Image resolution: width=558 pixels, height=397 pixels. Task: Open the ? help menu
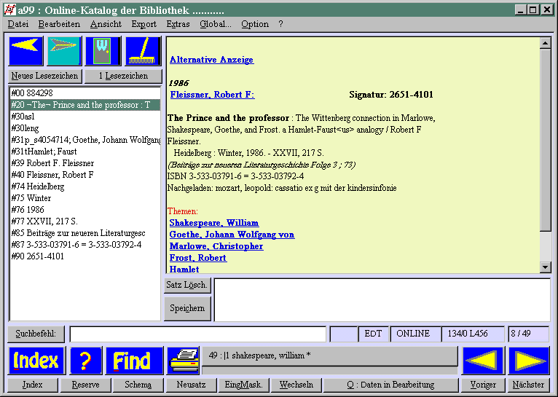280,24
